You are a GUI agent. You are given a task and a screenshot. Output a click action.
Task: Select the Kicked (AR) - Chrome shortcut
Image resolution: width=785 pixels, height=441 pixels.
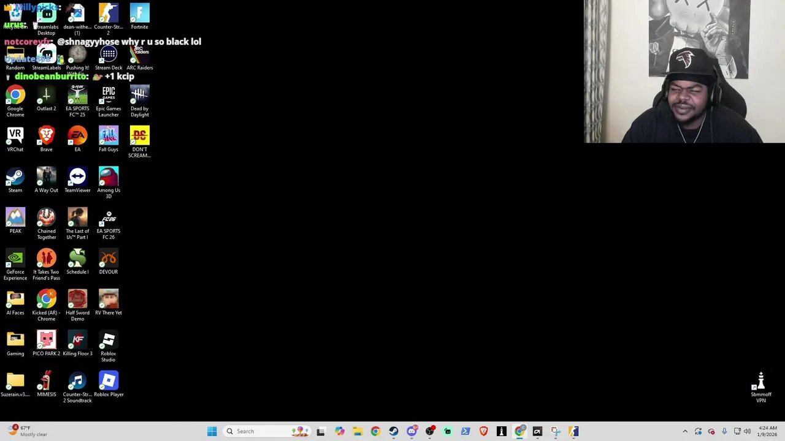[x=46, y=306]
